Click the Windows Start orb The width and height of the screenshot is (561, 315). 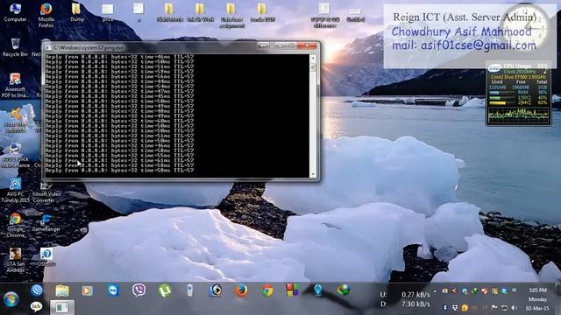pos(11,299)
